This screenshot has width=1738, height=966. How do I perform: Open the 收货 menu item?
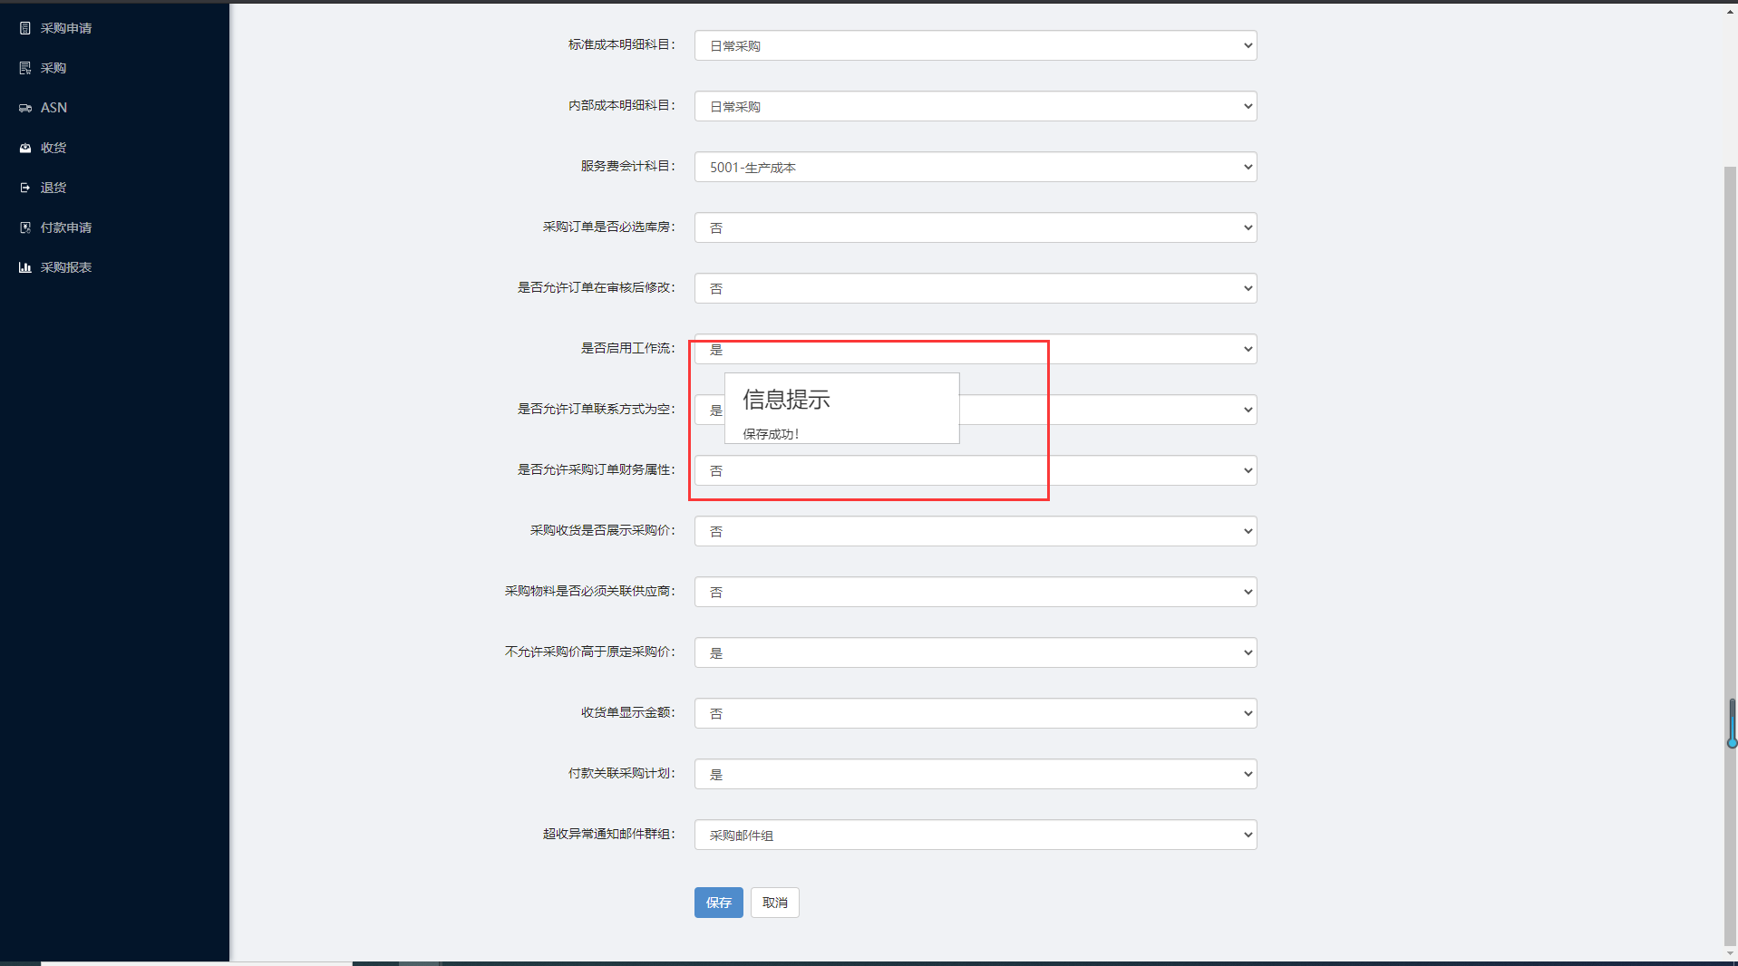click(53, 148)
